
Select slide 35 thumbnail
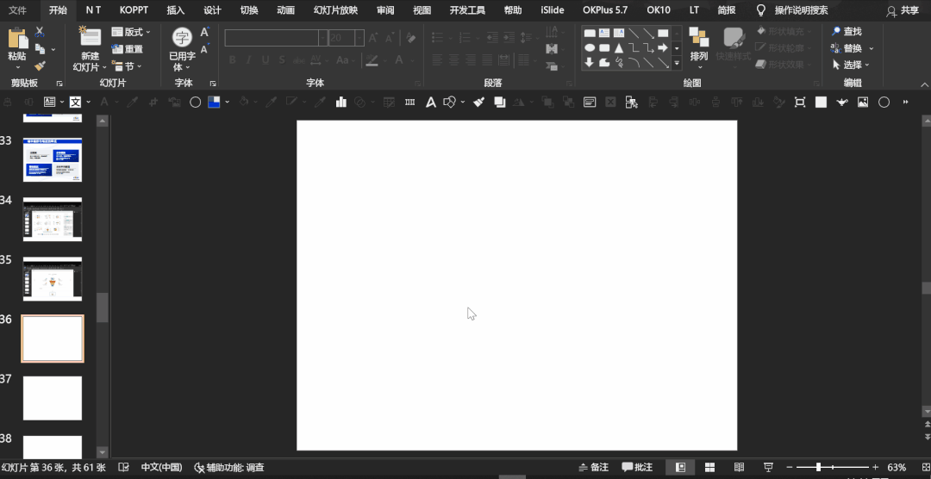[x=53, y=279]
